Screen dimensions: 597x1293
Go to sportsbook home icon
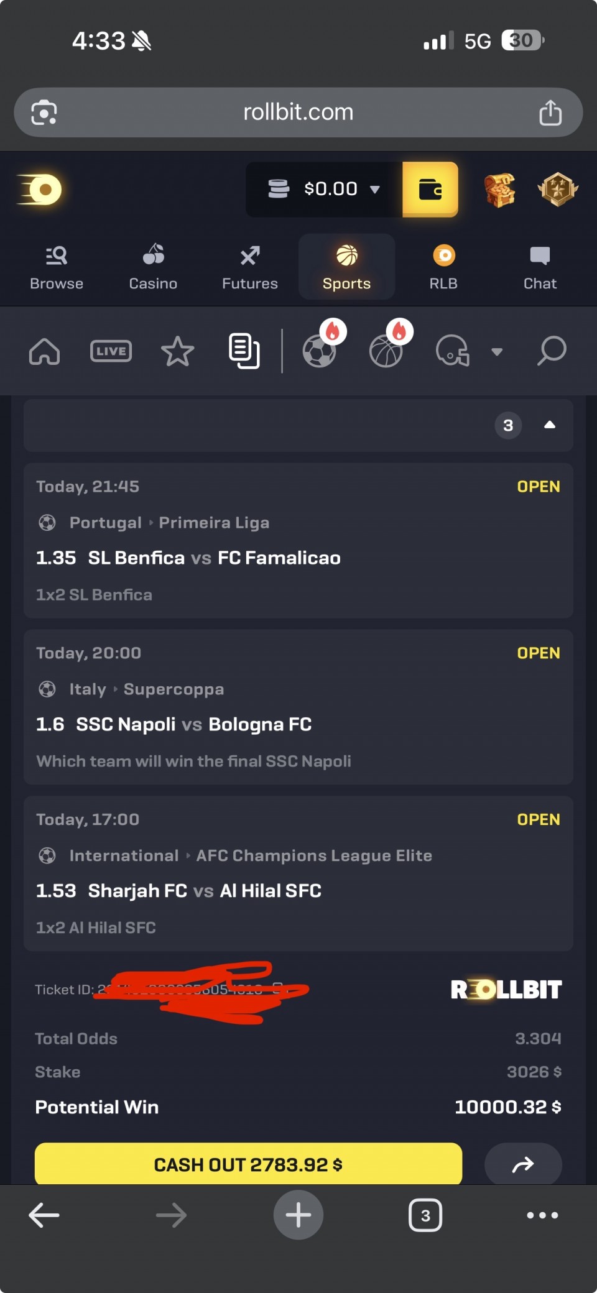point(45,351)
